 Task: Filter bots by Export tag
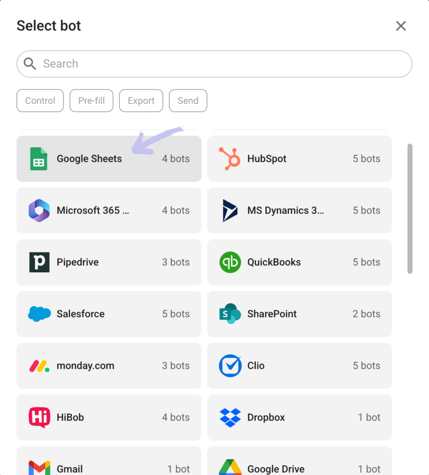[141, 101]
